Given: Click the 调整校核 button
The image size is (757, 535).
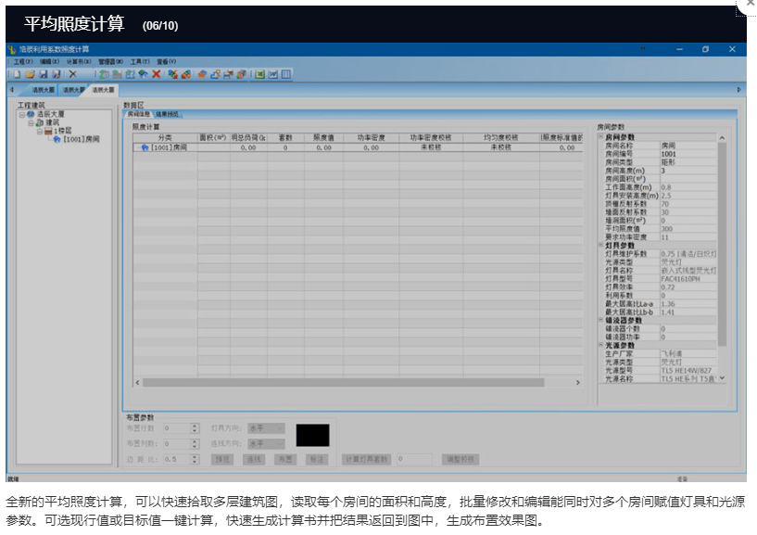Looking at the screenshot, I should click(461, 460).
